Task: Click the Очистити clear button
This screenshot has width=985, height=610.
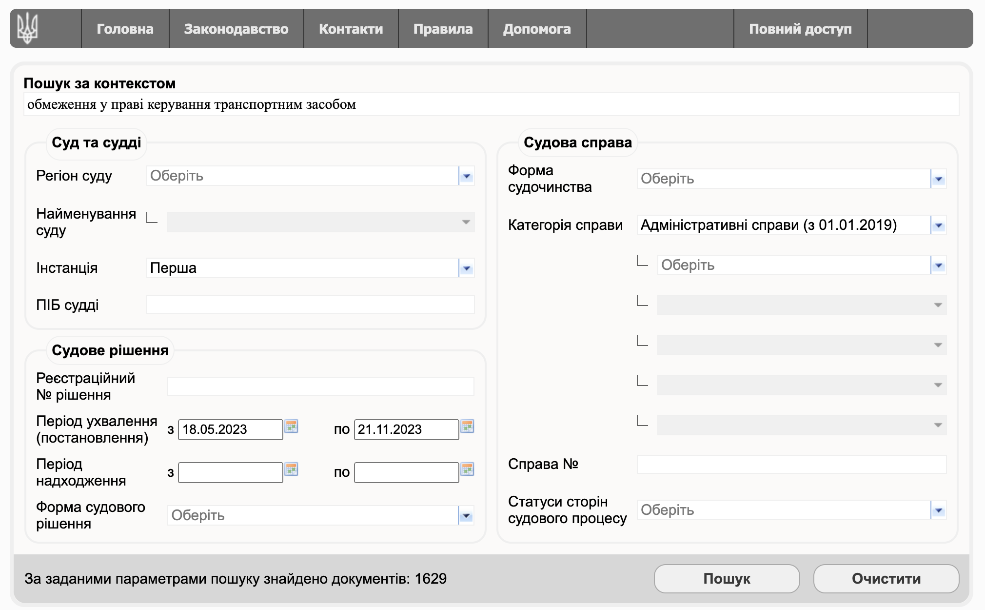Action: 886,579
